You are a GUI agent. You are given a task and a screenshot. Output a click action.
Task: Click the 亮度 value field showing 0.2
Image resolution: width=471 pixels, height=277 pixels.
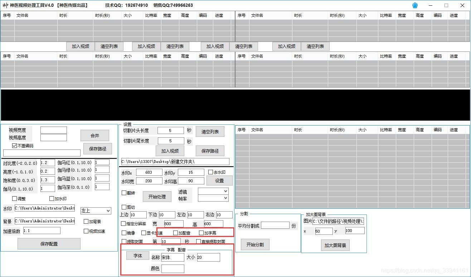point(48,171)
